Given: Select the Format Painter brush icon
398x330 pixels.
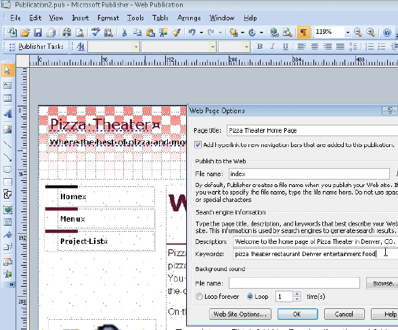Looking at the screenshot, I should (177, 33).
